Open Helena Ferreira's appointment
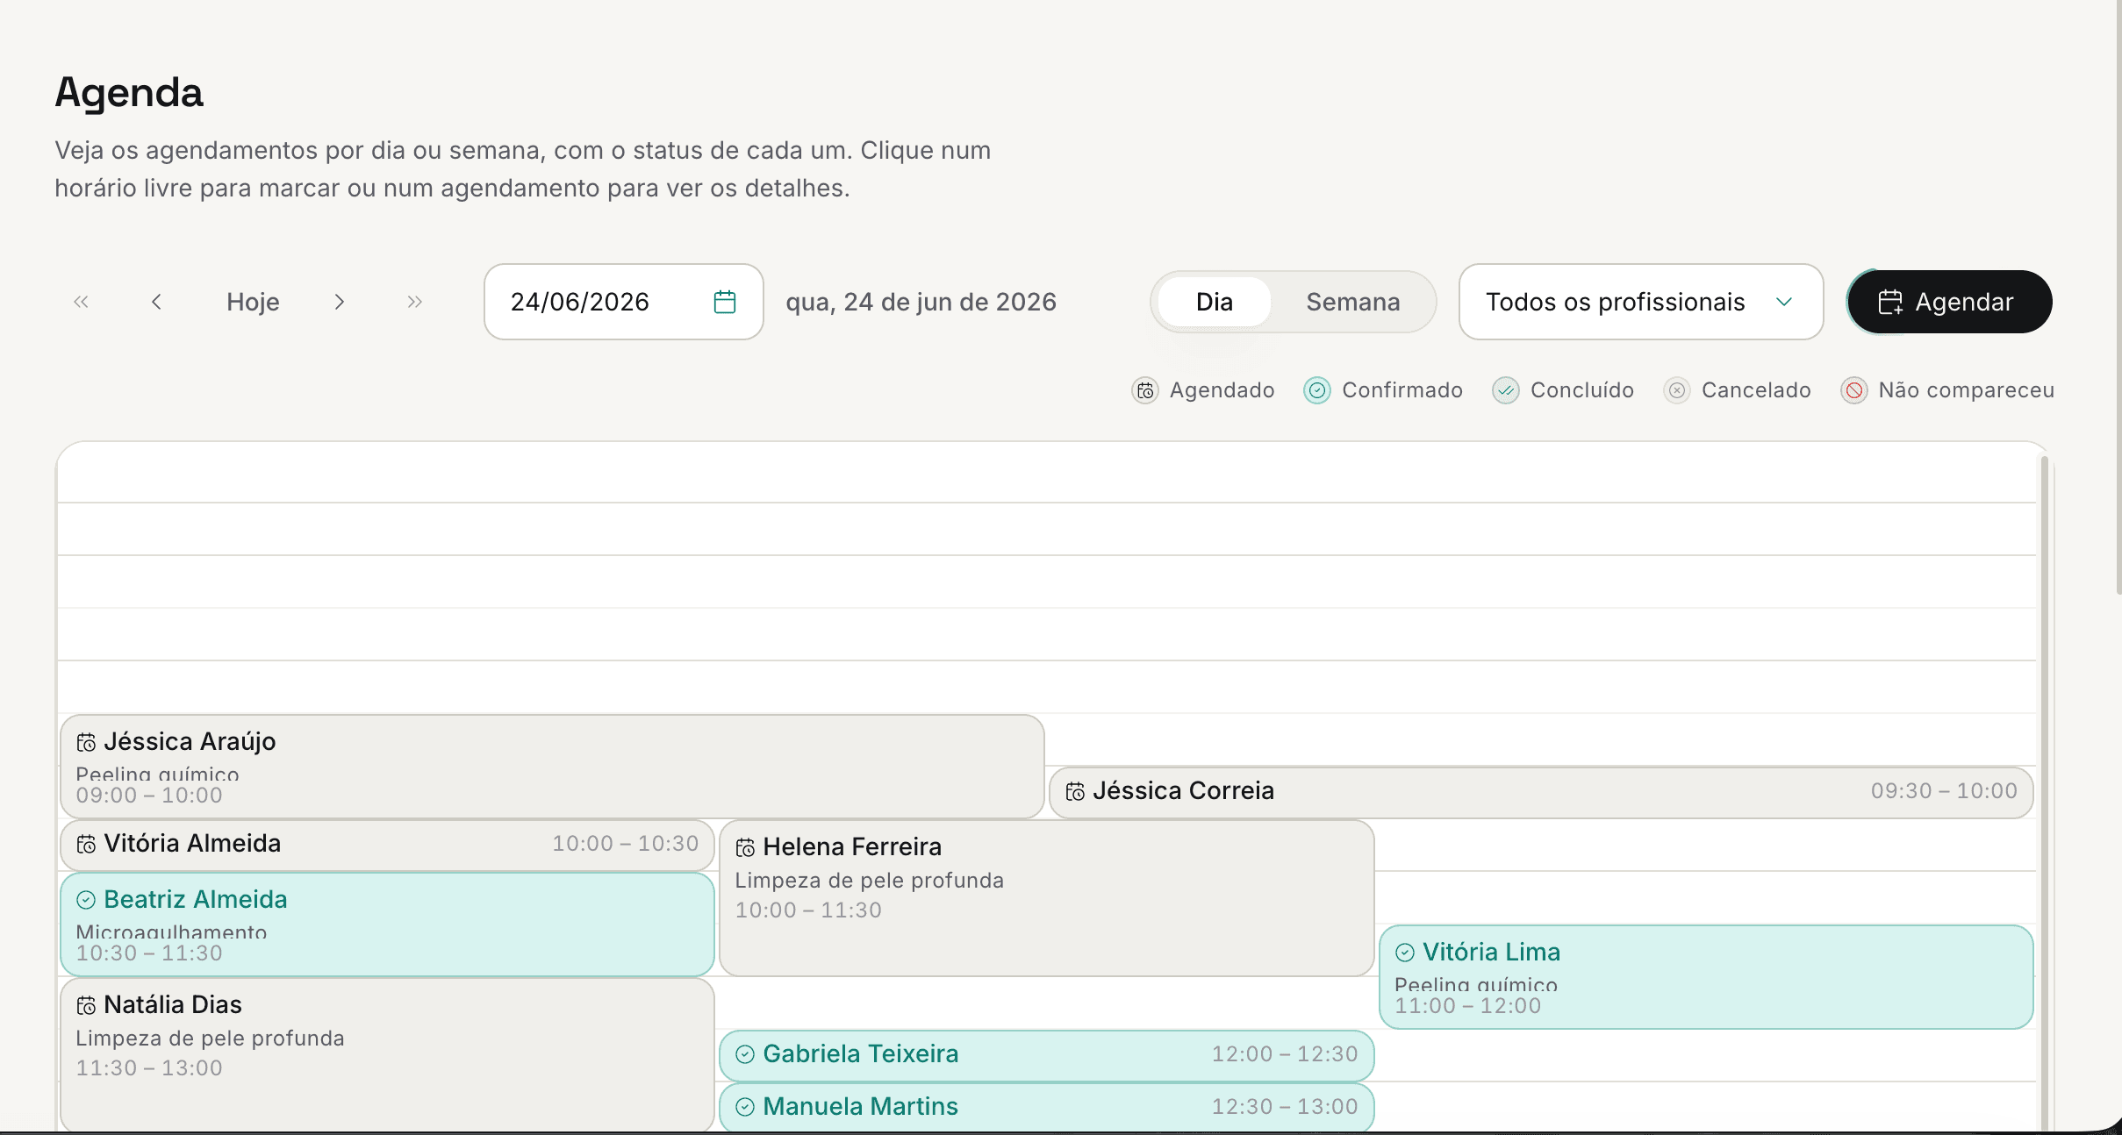2122x1135 pixels. [x=1046, y=898]
